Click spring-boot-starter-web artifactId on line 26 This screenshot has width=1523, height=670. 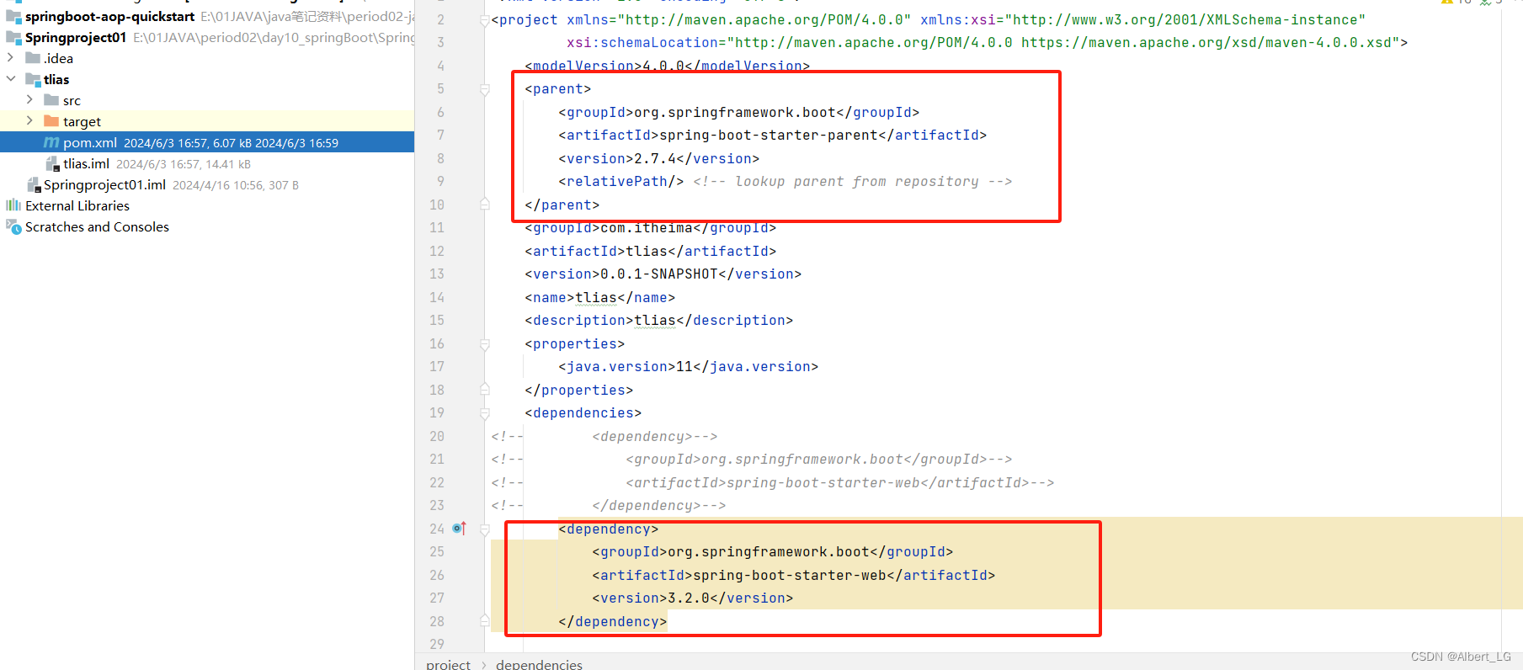pos(789,576)
